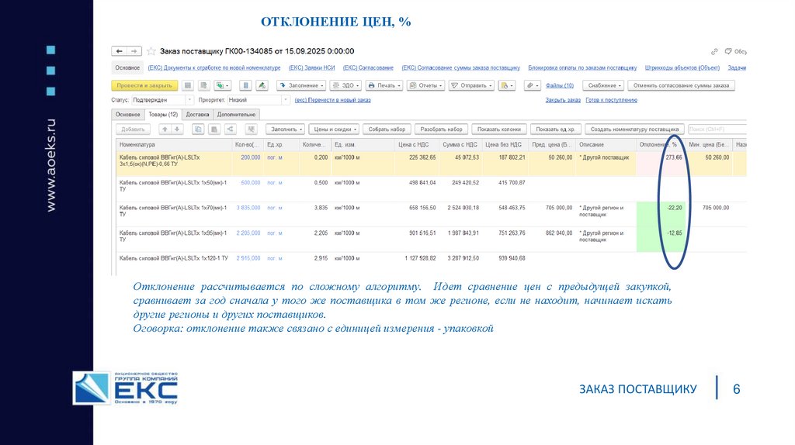This screenshot has width=795, height=445.
Task: Click the green pencil edit icon
Action: [x=262, y=85]
